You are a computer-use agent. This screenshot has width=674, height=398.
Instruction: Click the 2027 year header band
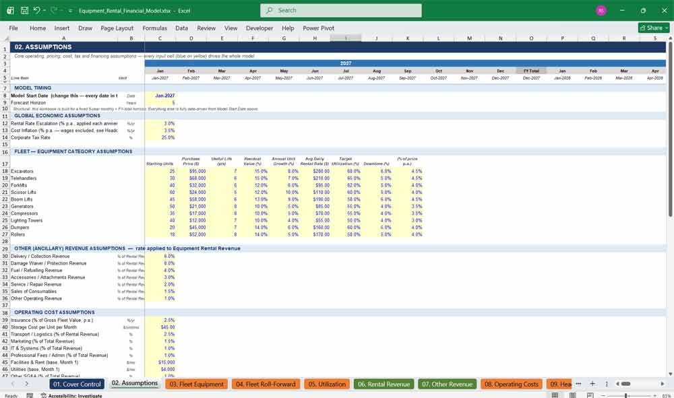pos(346,63)
